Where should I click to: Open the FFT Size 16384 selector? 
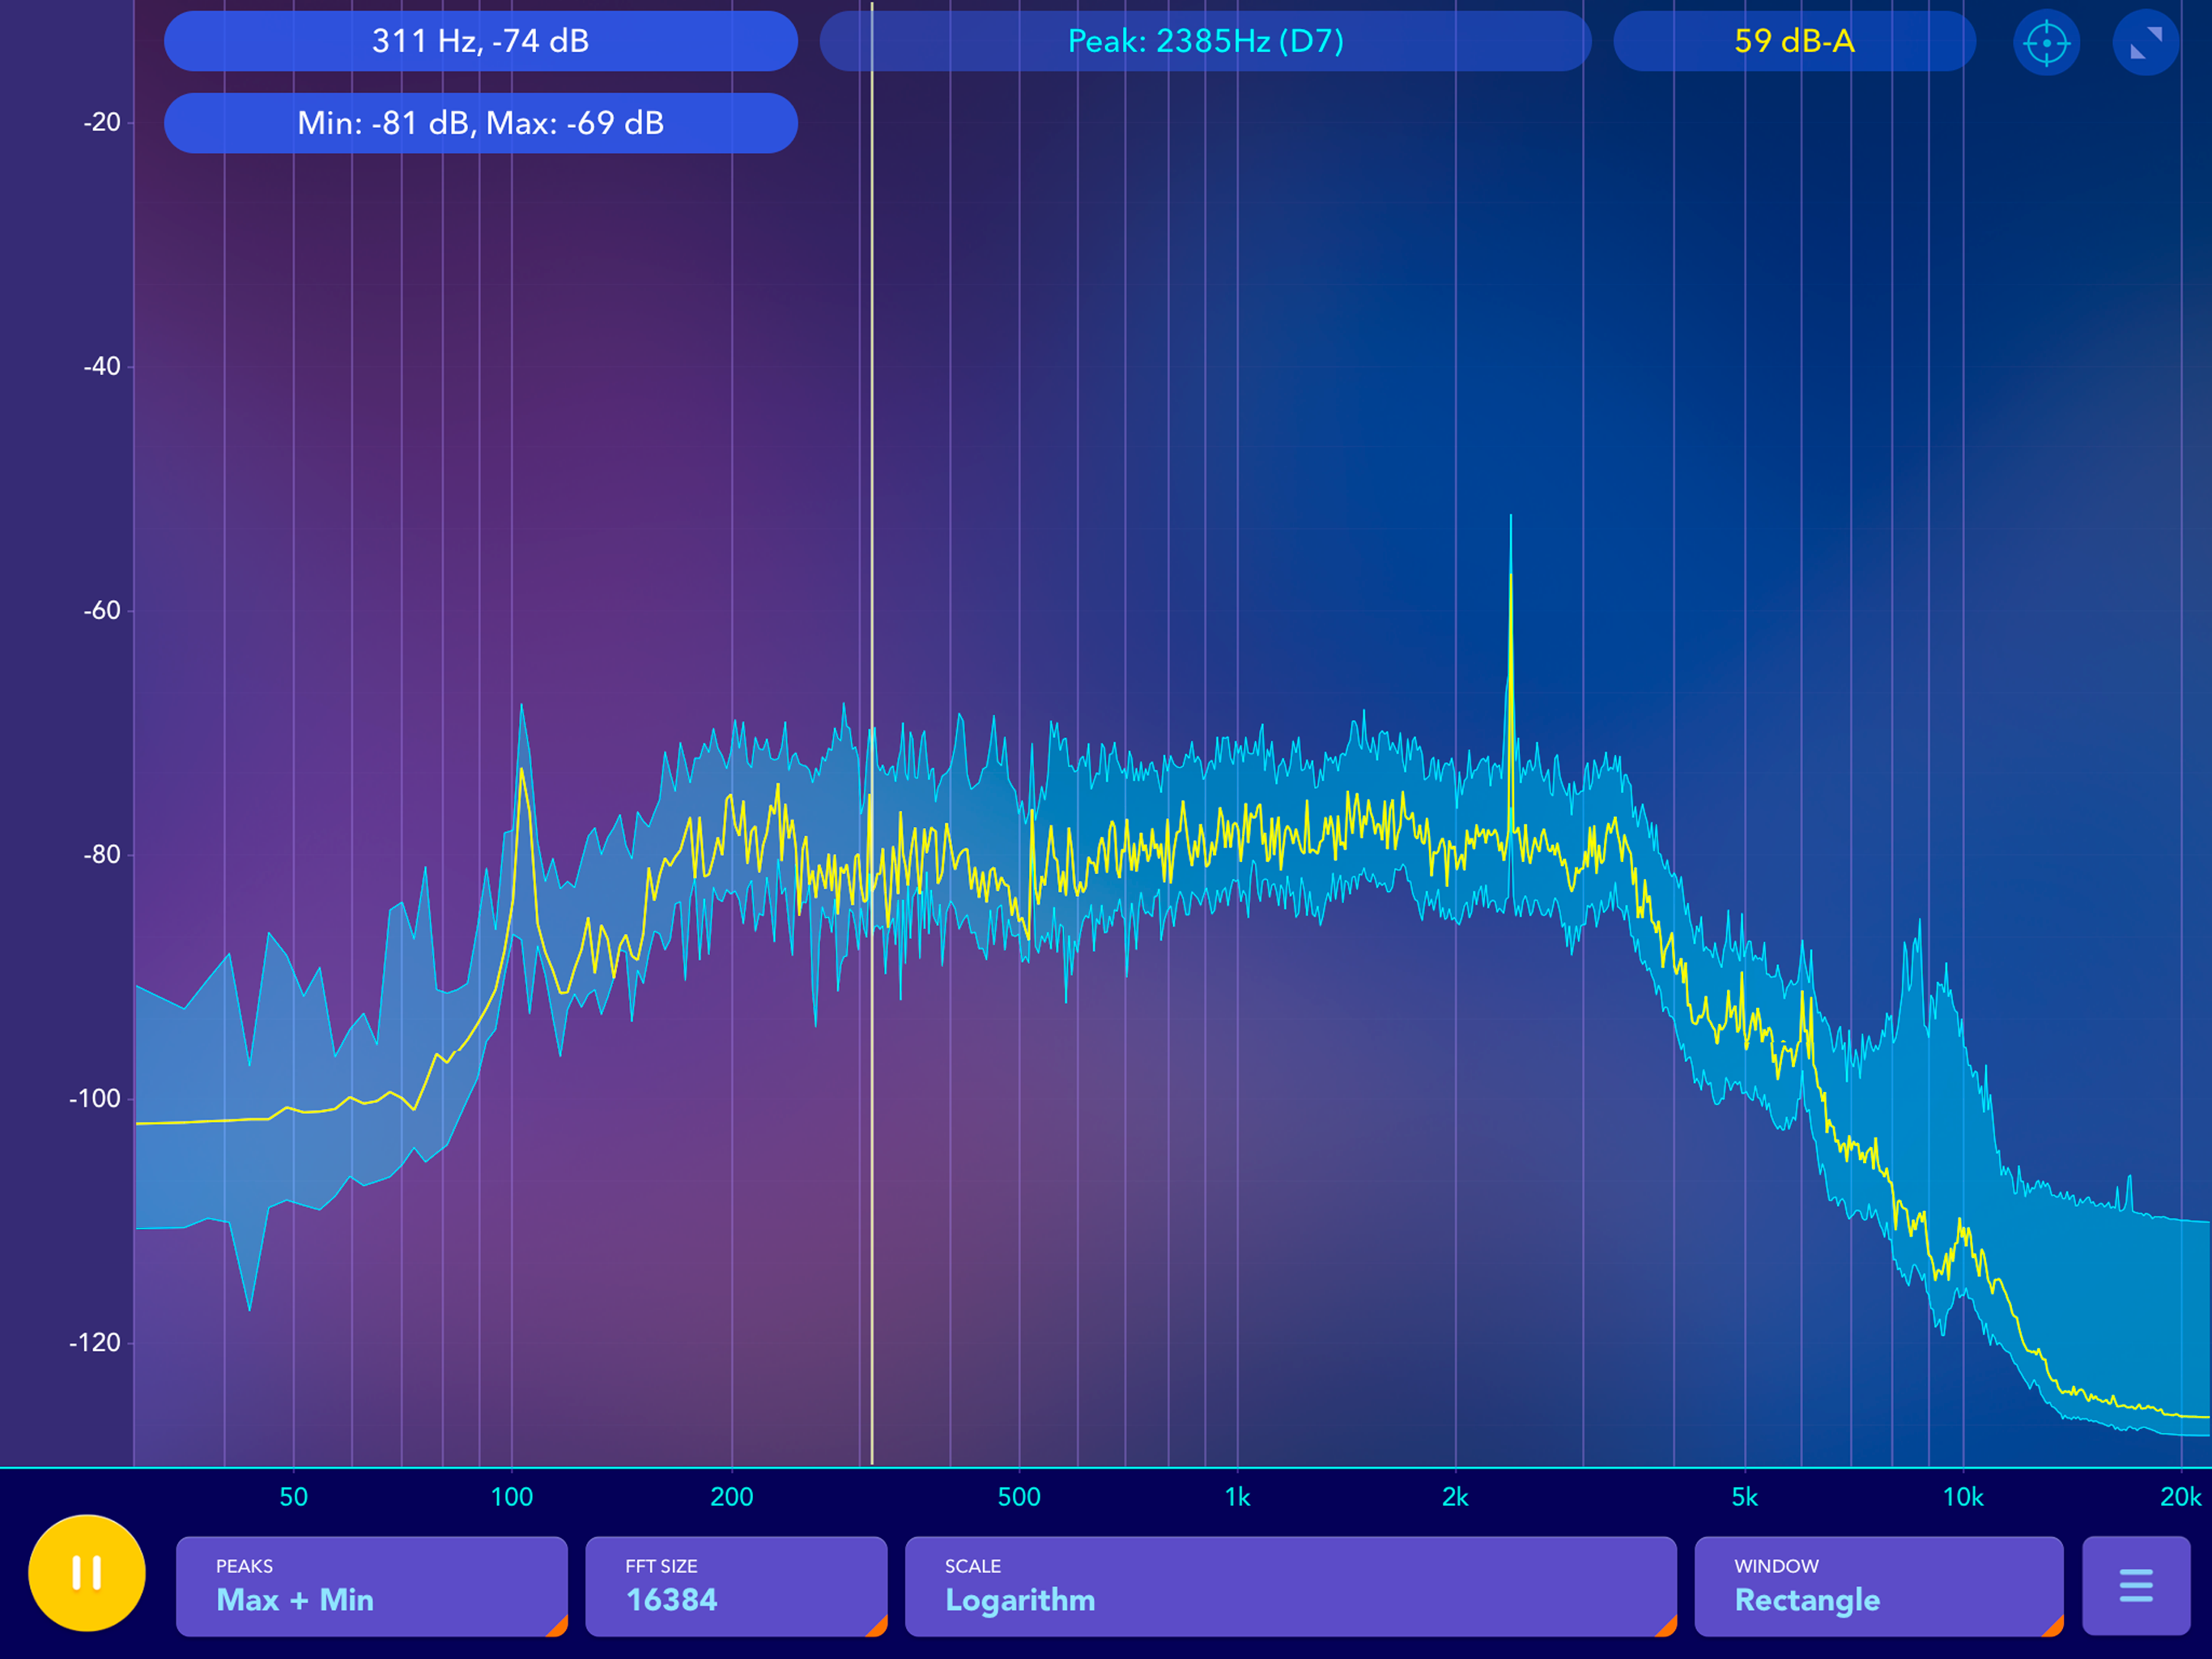point(736,1586)
